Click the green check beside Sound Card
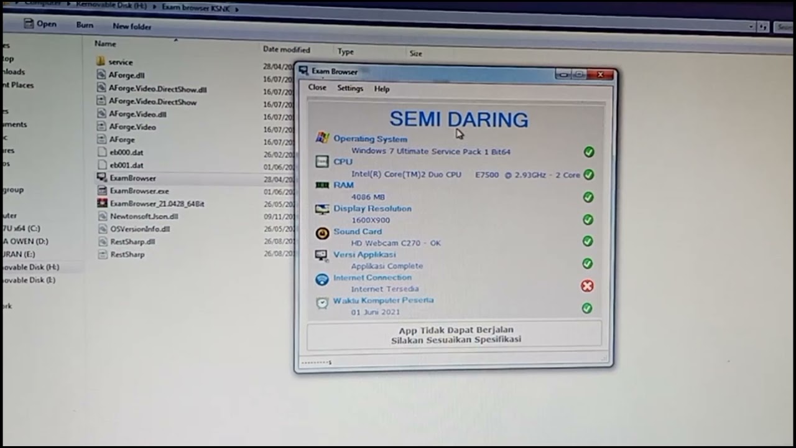796x448 pixels. (x=588, y=241)
